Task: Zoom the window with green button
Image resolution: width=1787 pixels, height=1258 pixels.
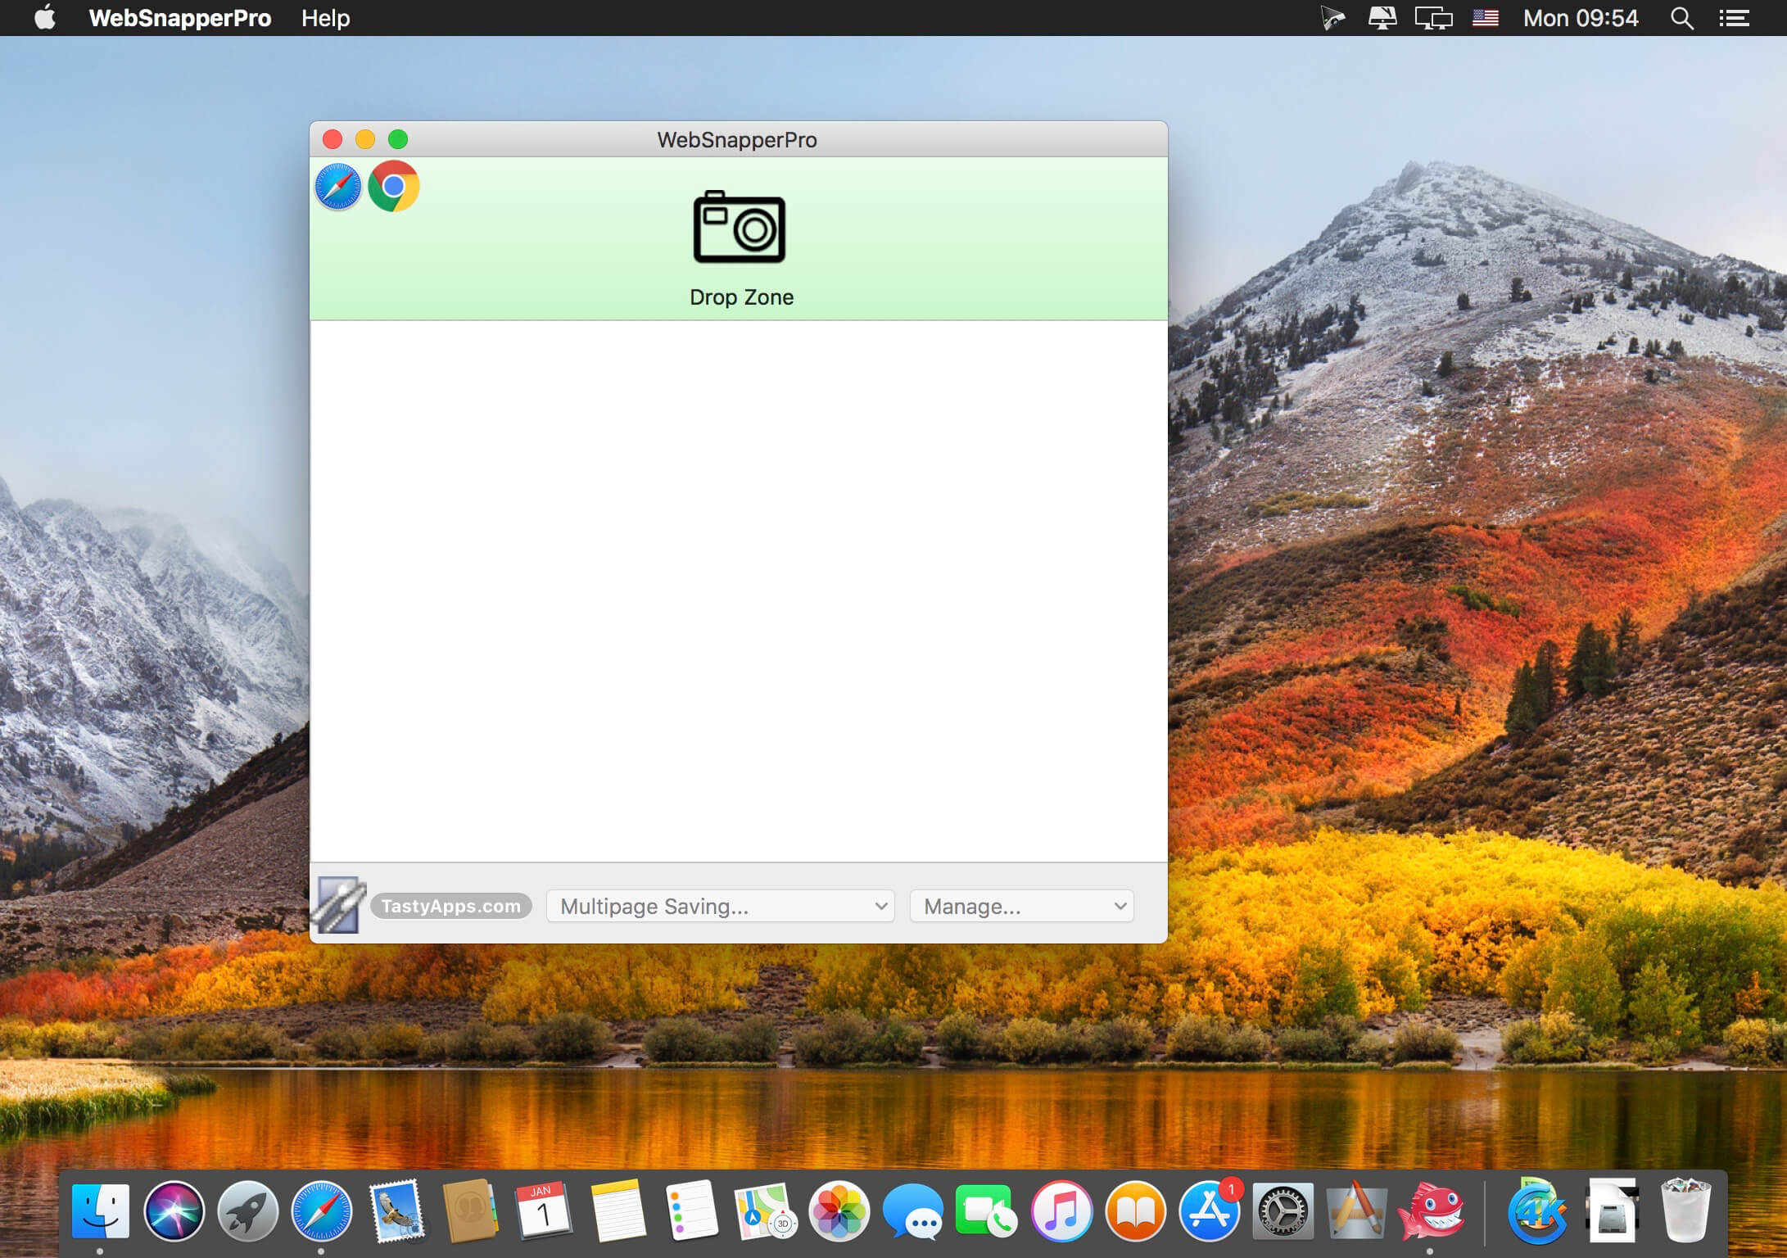Action: [398, 139]
